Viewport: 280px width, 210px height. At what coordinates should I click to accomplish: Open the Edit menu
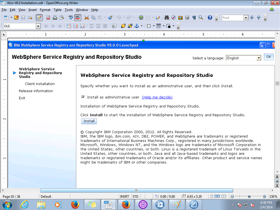12,10
